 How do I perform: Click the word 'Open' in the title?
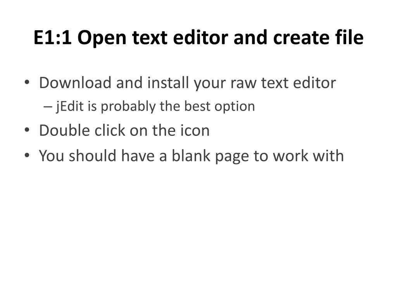tap(102, 38)
